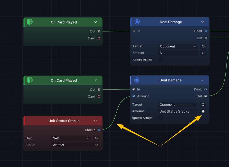Toggle the filled Amount port exposure in lower Deal Damage
229x167 pixels.
pyautogui.click(x=203, y=111)
